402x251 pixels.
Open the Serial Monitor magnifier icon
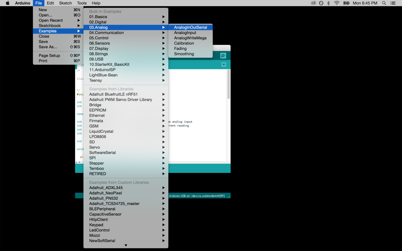[223, 56]
